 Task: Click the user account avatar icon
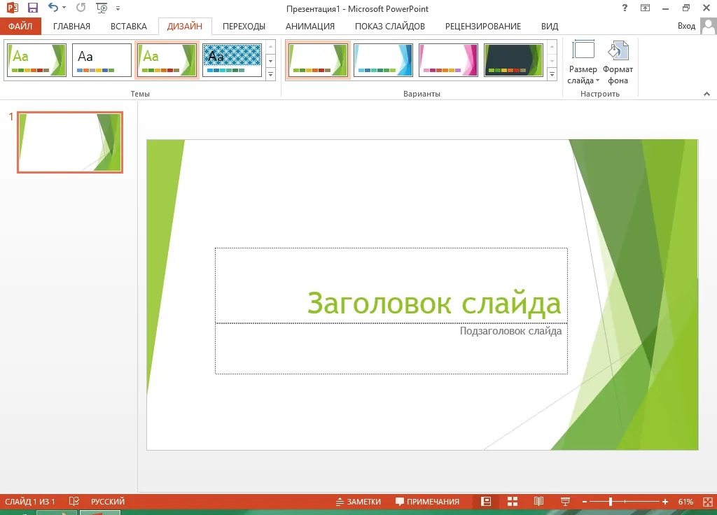click(709, 26)
